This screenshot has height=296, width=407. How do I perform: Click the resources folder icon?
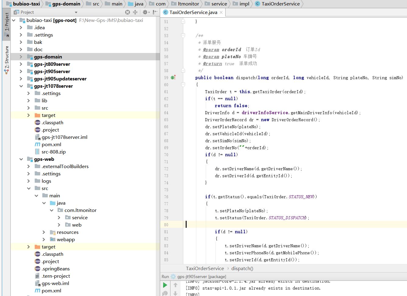(53, 232)
